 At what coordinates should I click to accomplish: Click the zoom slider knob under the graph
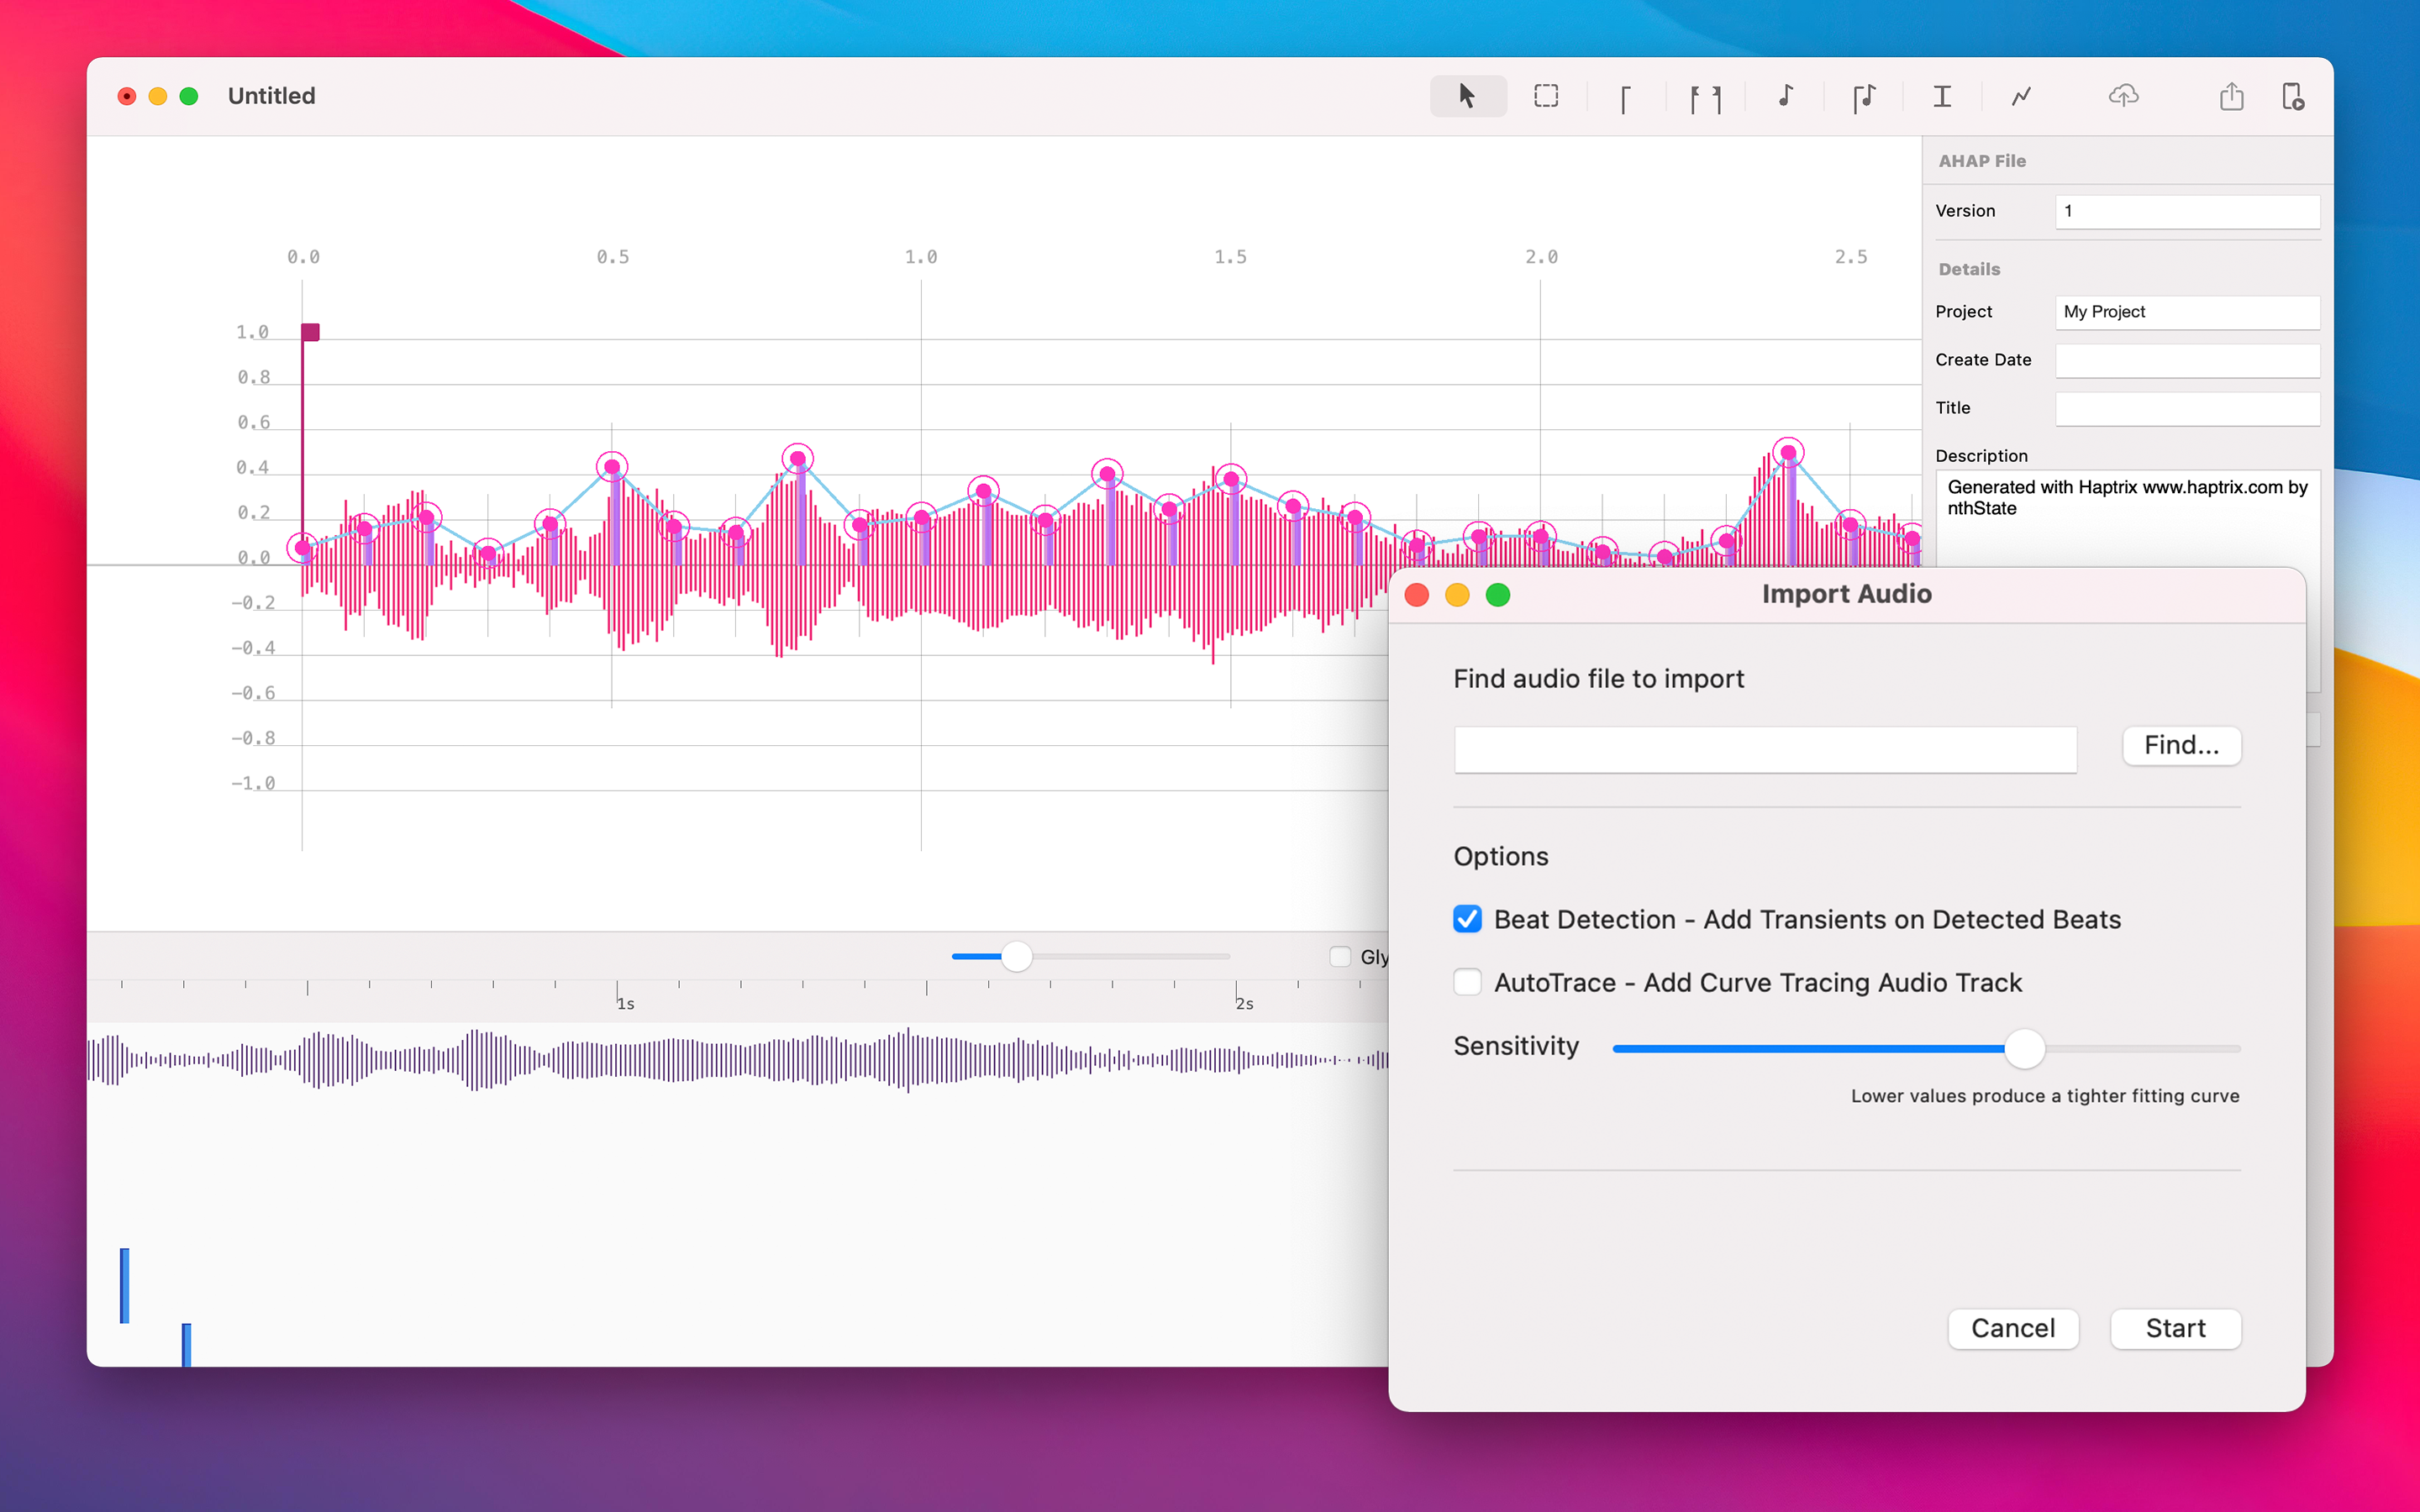[1016, 956]
